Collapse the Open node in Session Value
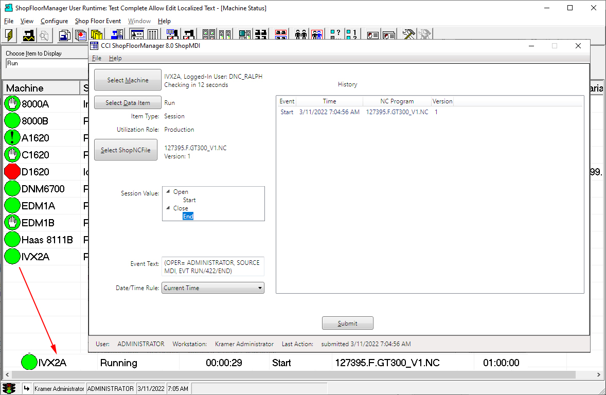This screenshot has height=395, width=606. pos(168,191)
